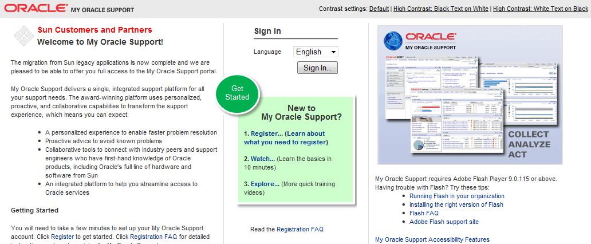Open Installing the right version of Flash

(456, 205)
